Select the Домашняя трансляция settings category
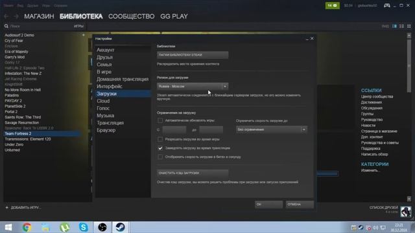The width and height of the screenshot is (415, 233). [123, 79]
